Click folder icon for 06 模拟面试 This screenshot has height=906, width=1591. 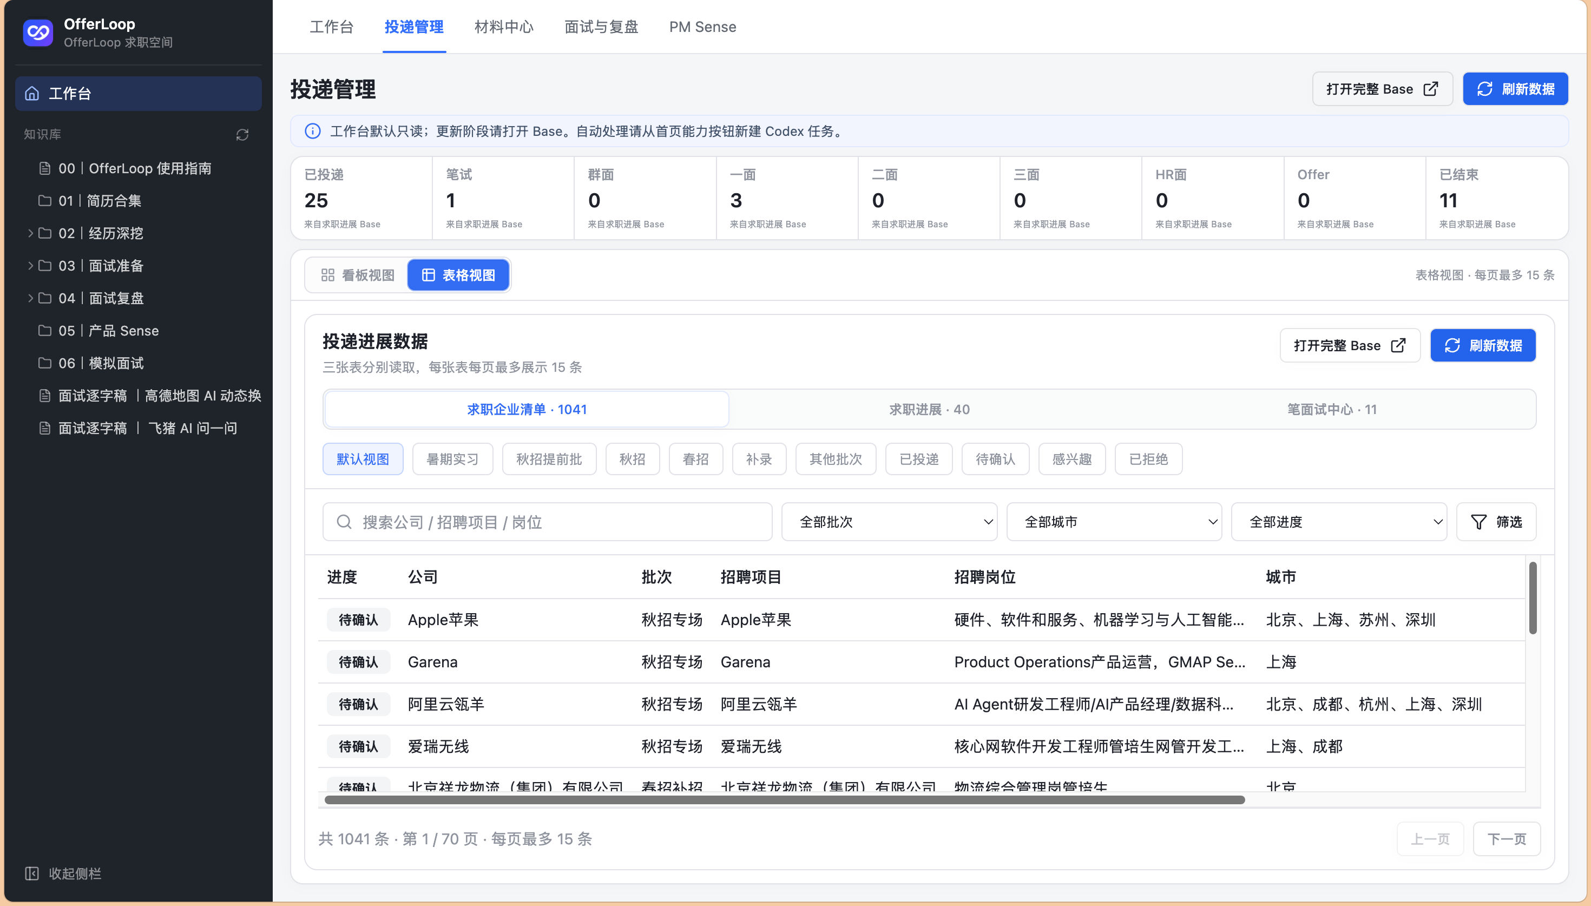coord(45,363)
